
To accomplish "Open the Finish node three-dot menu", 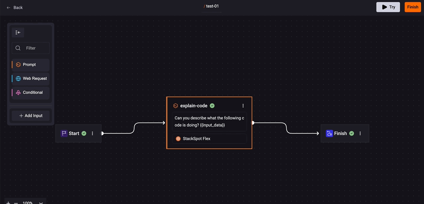I will (360, 134).
